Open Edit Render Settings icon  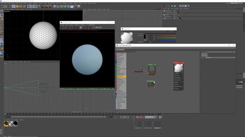click(x=50, y=6)
